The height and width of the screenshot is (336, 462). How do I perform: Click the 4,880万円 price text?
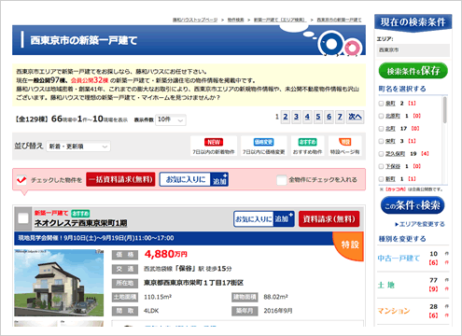[165, 254]
